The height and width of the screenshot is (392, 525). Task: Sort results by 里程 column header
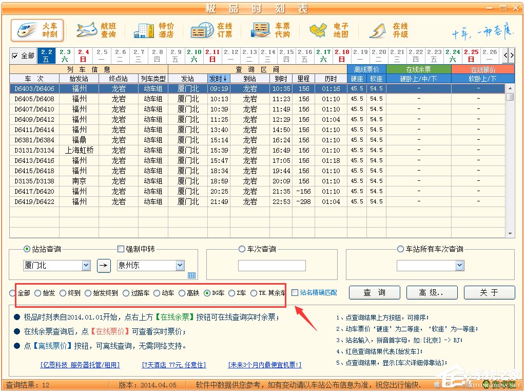pos(304,79)
